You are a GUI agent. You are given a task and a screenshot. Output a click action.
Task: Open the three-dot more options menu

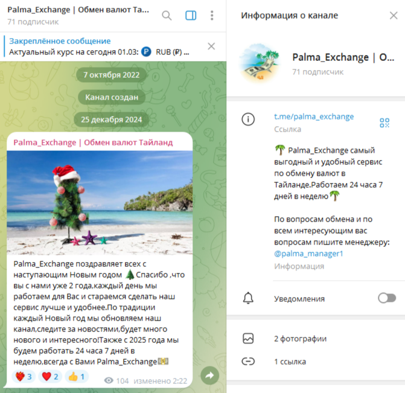pos(212,16)
